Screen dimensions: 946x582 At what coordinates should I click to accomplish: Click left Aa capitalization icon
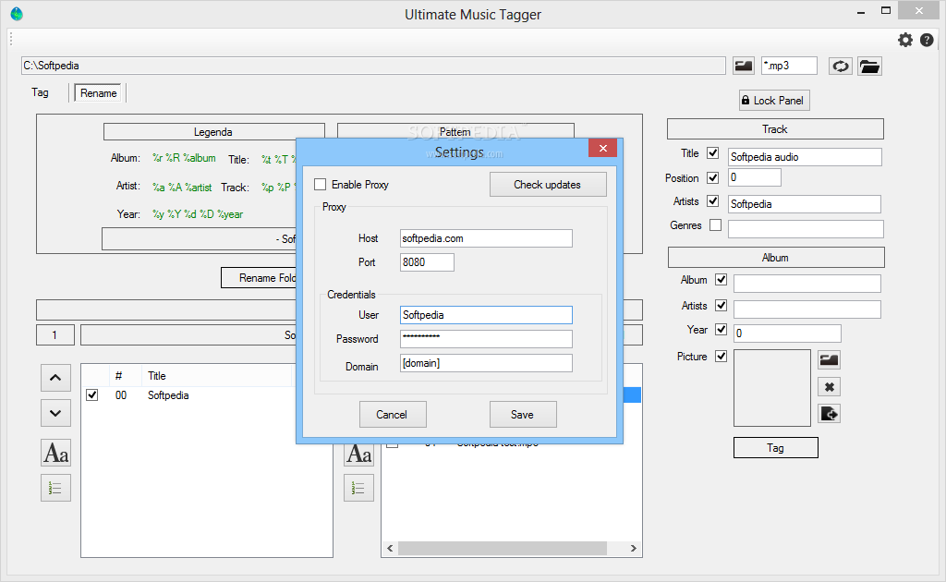pyautogui.click(x=56, y=453)
